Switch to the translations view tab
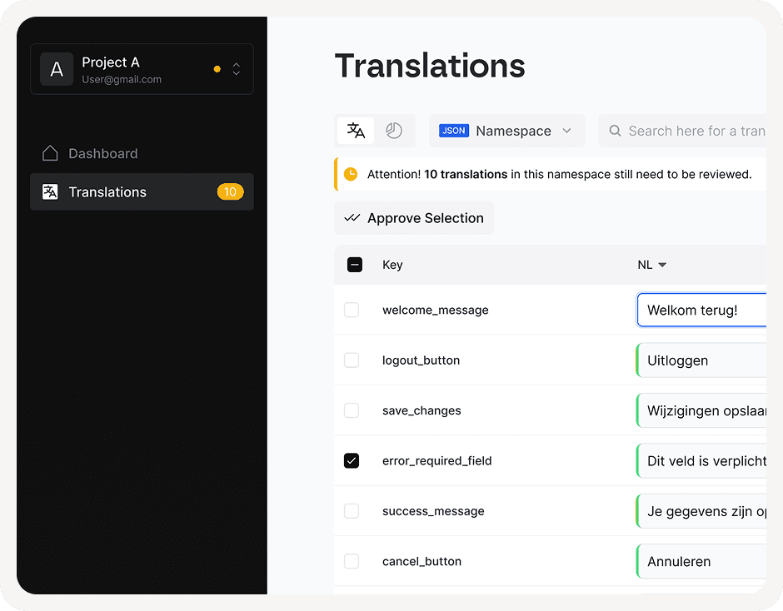 coord(356,131)
